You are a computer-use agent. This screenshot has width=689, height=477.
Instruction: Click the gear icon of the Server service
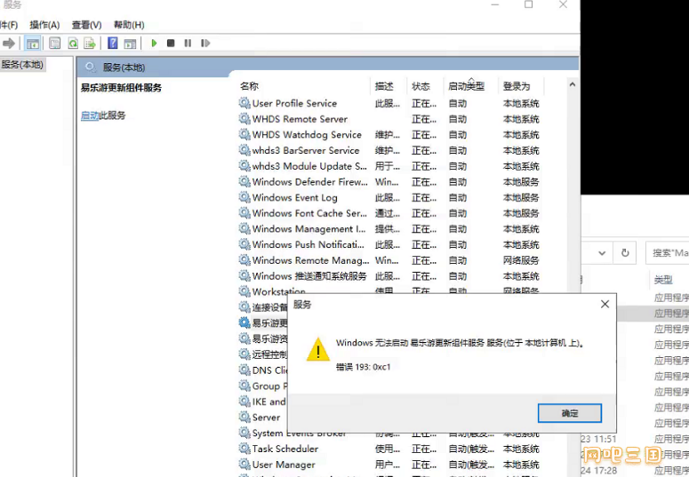(244, 417)
